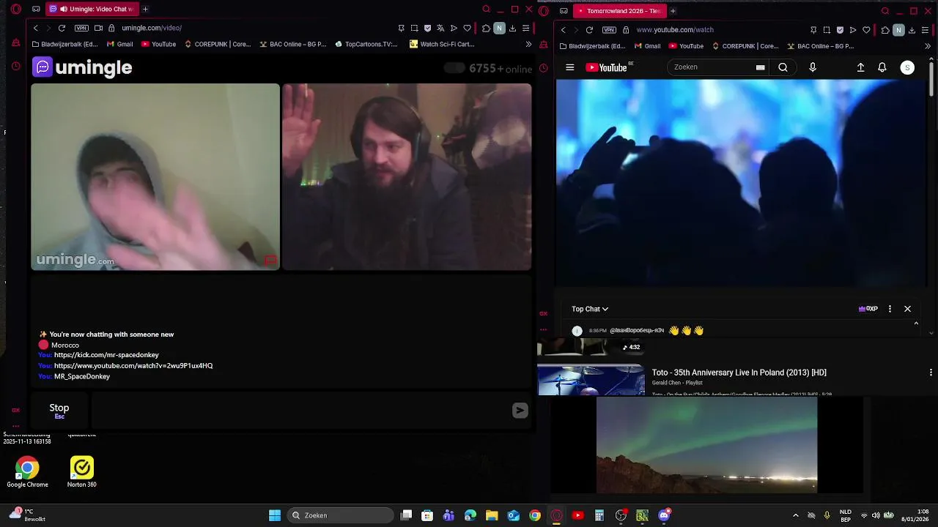Toggle VPN badge in YouTube address bar
The height and width of the screenshot is (527, 938).
pos(609,30)
